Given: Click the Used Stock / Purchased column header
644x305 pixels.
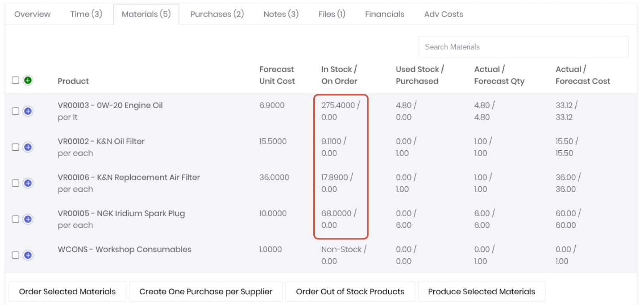Looking at the screenshot, I should tap(420, 75).
